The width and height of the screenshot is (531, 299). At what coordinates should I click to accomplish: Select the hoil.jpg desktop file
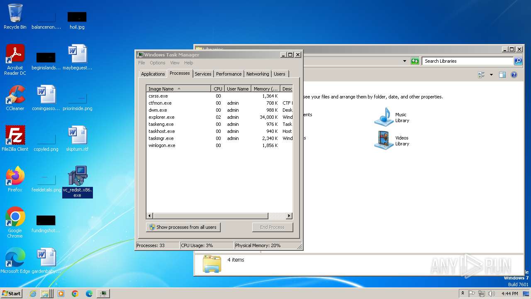pos(77,20)
